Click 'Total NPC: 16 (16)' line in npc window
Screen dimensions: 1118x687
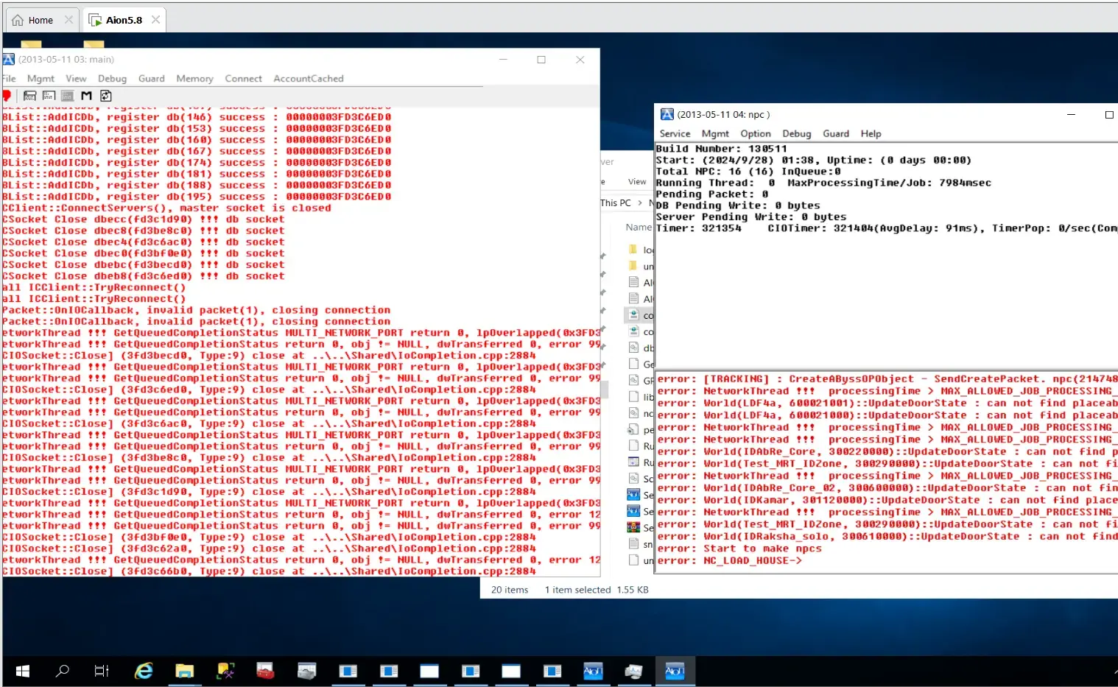coord(748,172)
